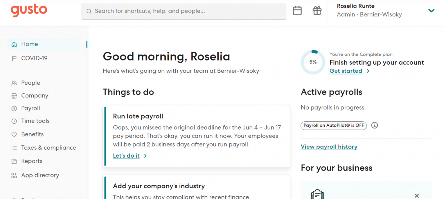Click the info icon beside AutoPilot status
The width and height of the screenshot is (446, 199).
click(x=375, y=125)
